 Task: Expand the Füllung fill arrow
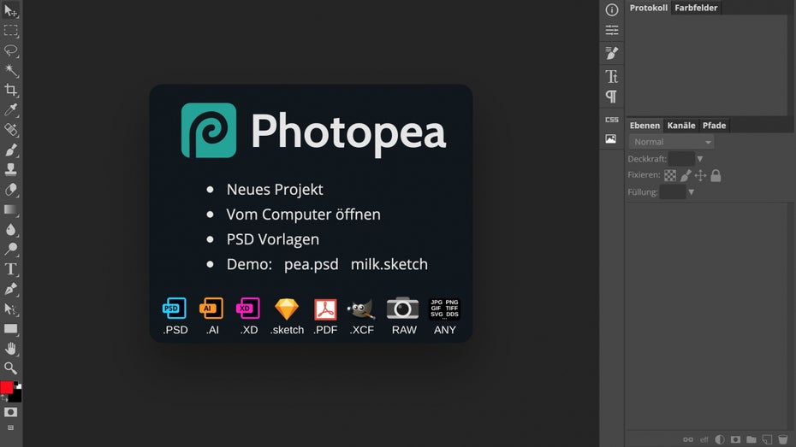[692, 192]
